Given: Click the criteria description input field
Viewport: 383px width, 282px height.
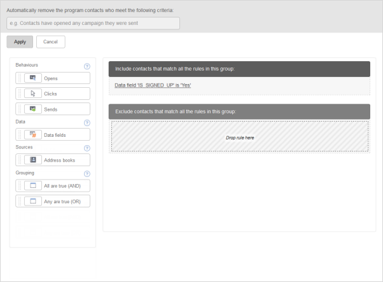Looking at the screenshot, I should (93, 23).
